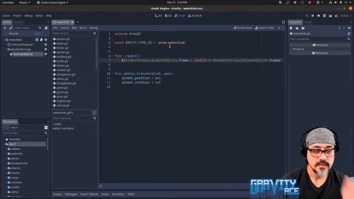The height and width of the screenshot is (199, 354).
Task: Switch to the 3D workspace
Action: point(168,16)
